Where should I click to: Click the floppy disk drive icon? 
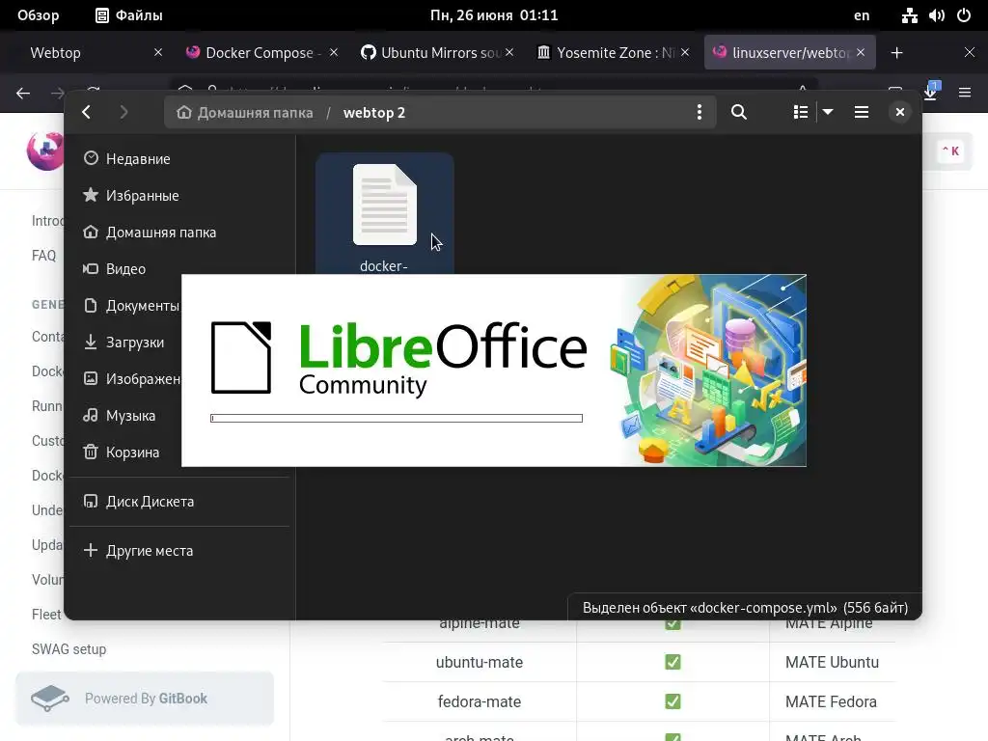pyautogui.click(x=91, y=501)
